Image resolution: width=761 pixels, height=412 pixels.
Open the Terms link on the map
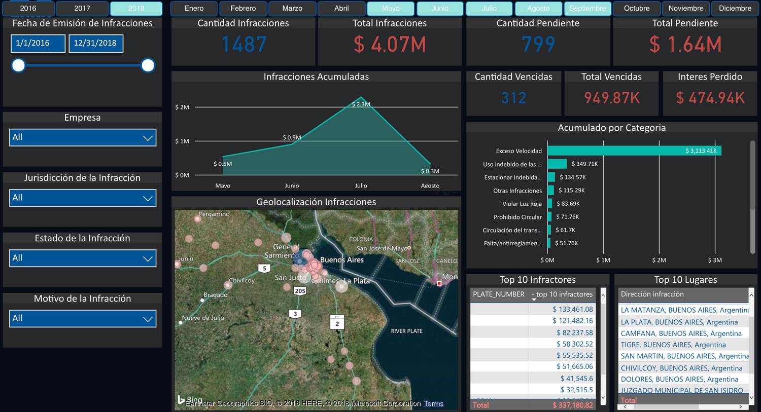point(433,403)
